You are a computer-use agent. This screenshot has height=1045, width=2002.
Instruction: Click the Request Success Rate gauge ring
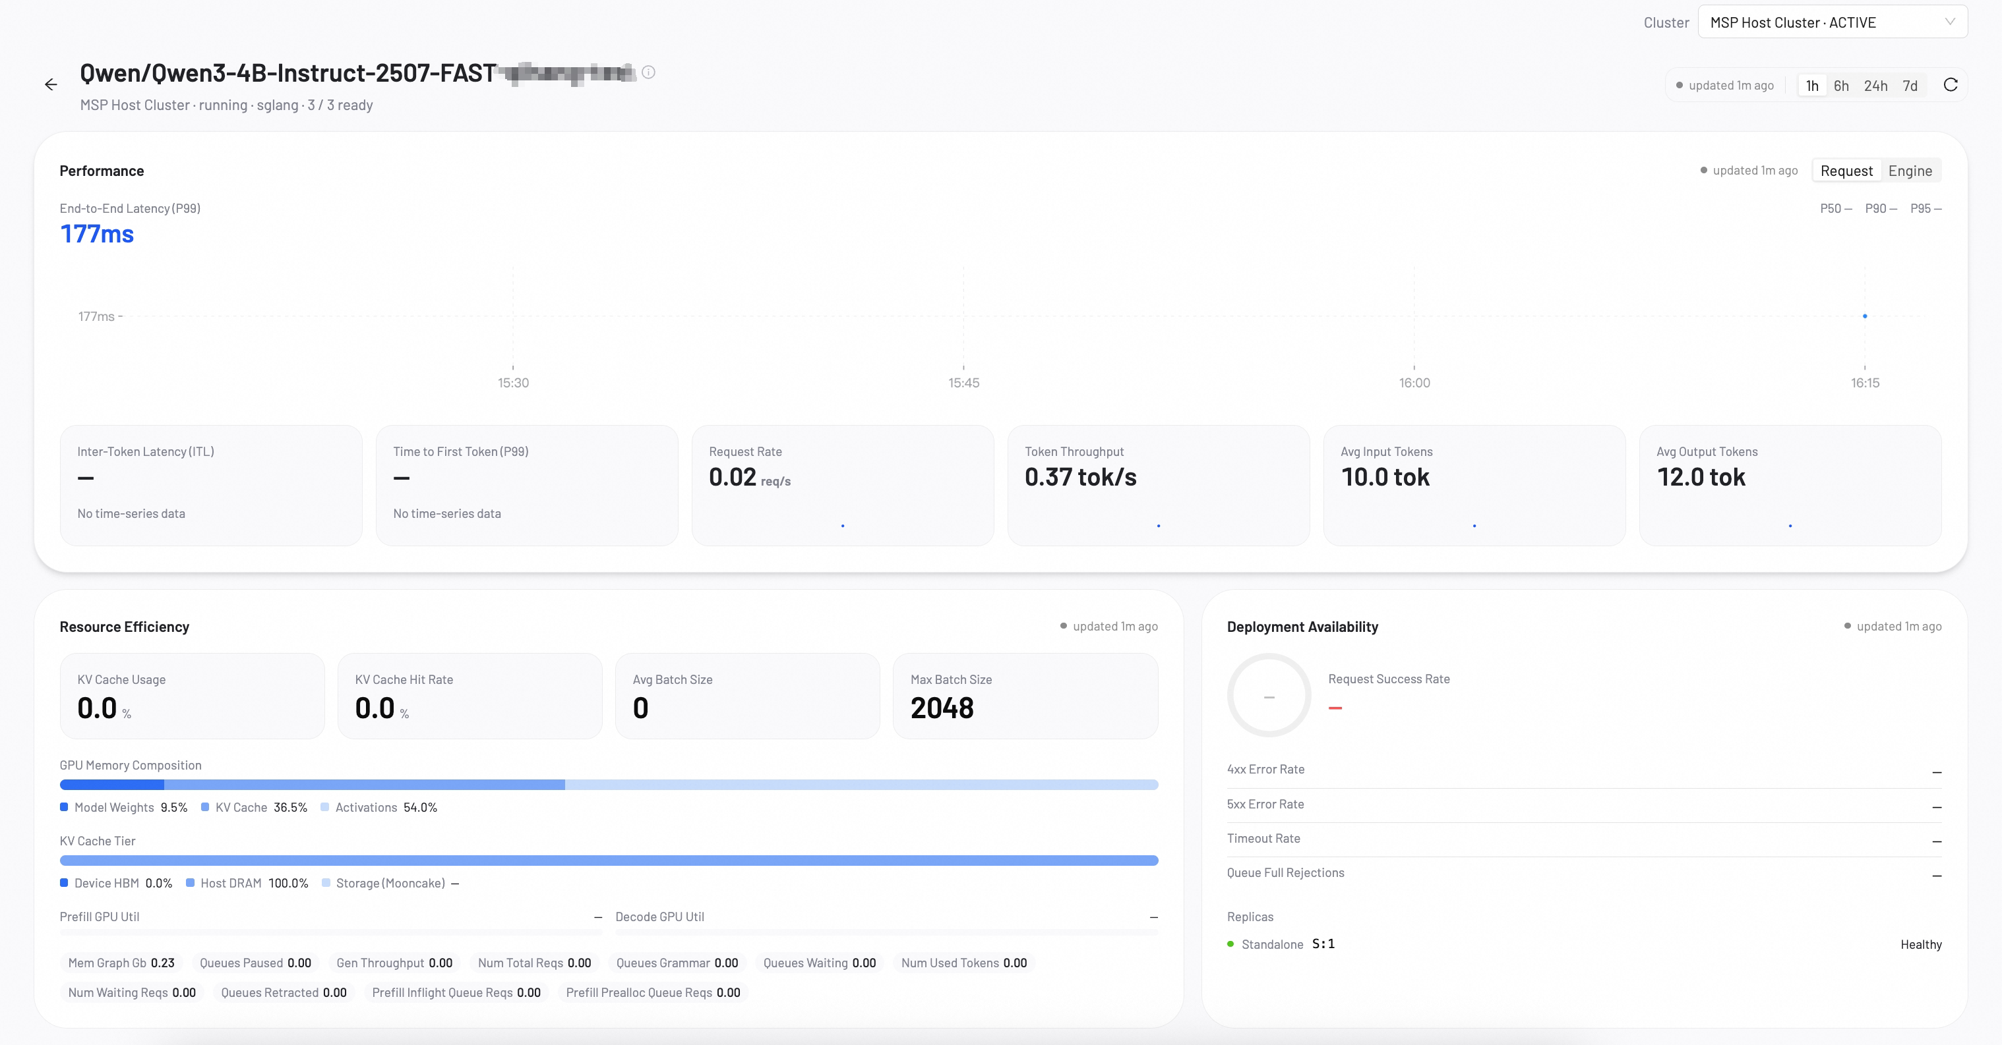coord(1268,696)
